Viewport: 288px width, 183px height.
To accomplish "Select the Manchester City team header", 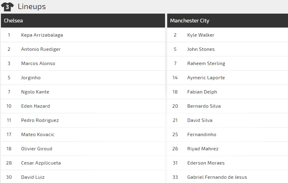I will click(x=190, y=21).
